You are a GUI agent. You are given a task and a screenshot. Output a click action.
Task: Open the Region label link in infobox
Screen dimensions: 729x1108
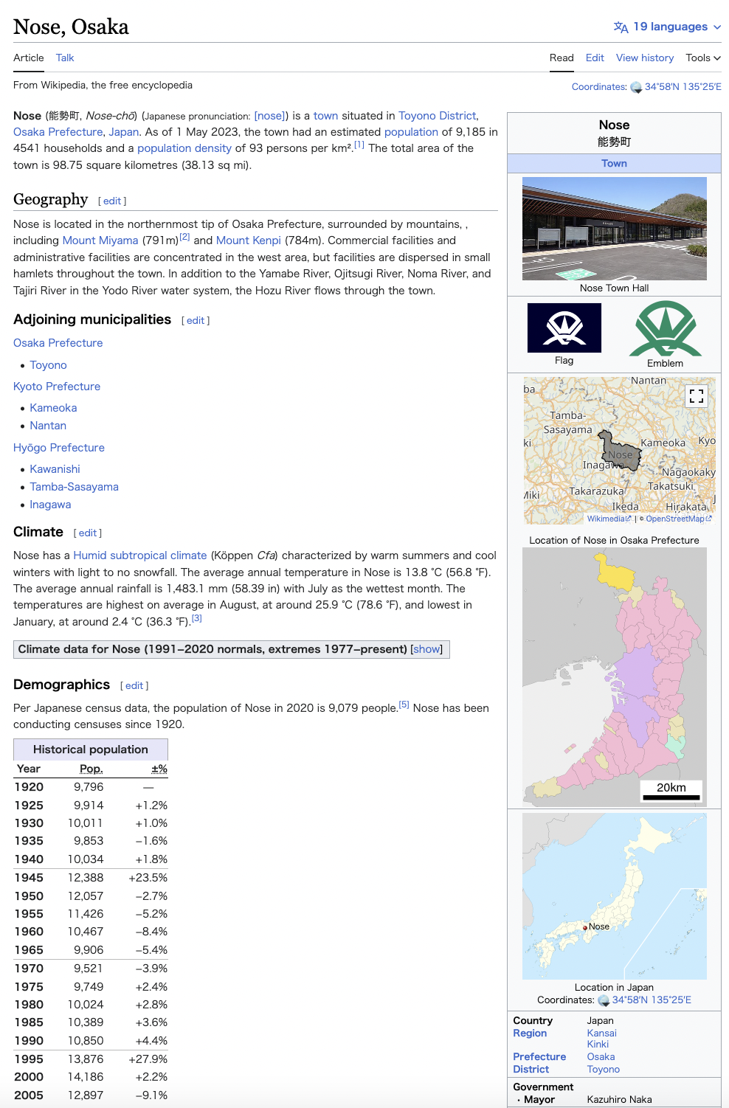[x=530, y=1033]
